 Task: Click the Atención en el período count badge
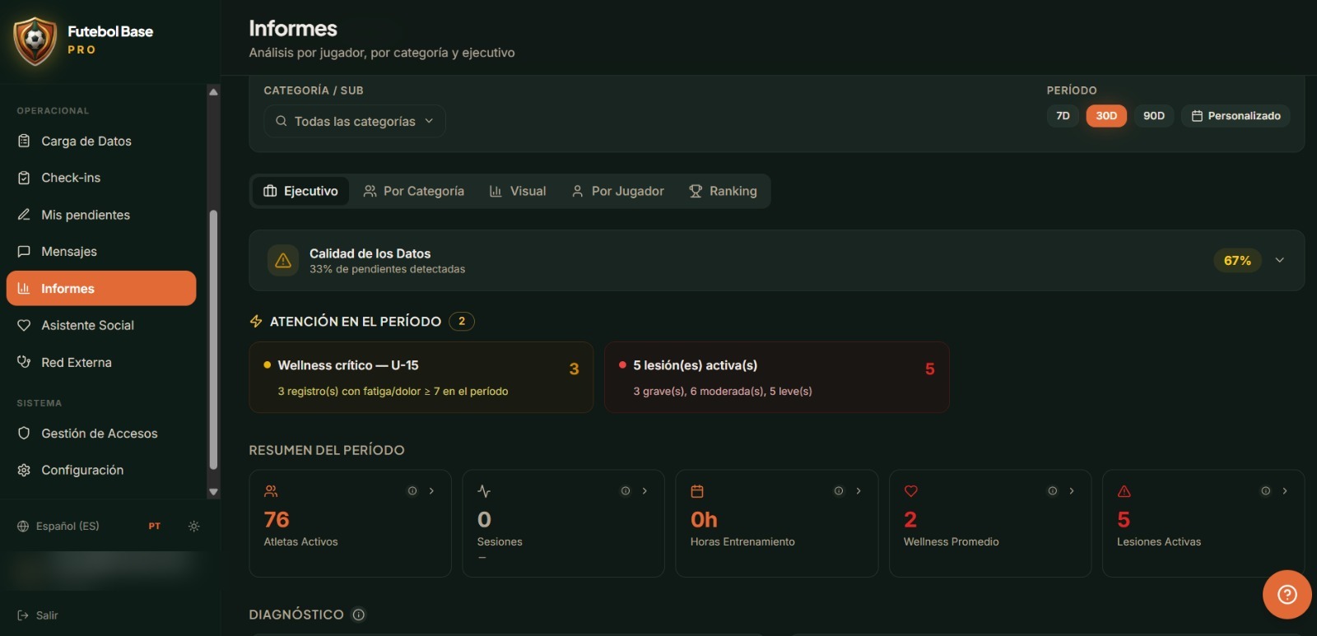(x=462, y=321)
